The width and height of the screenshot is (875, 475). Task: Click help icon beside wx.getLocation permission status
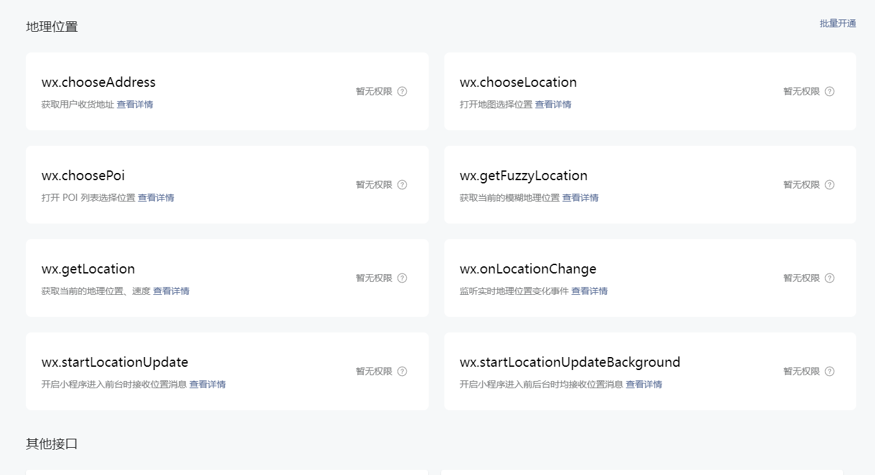pos(402,278)
